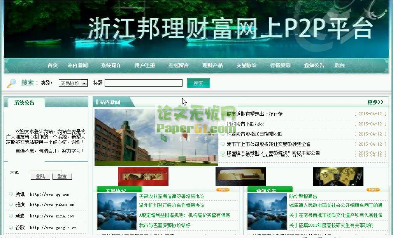Click the bullet icon beside 新浪 link
The image size is (393, 238).
[x=11, y=216]
